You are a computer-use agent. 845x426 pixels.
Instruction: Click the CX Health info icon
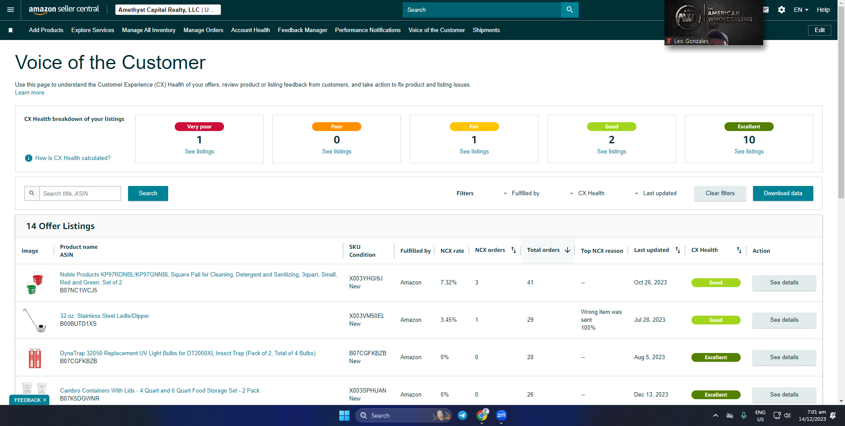pyautogui.click(x=29, y=158)
